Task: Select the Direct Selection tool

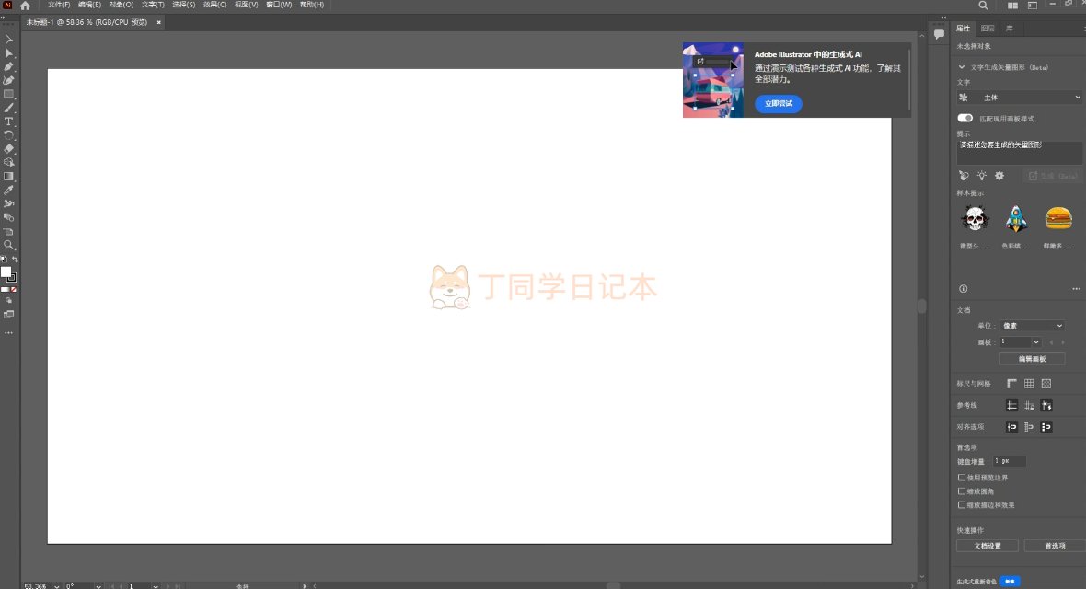Action: point(8,53)
